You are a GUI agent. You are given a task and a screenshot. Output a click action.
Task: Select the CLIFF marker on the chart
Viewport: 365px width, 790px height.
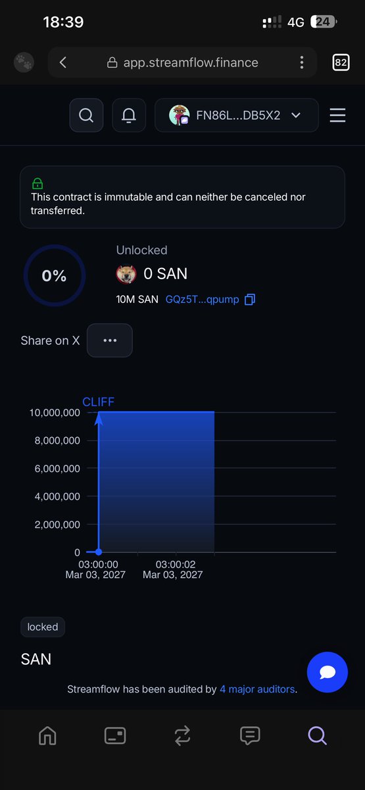(98, 402)
